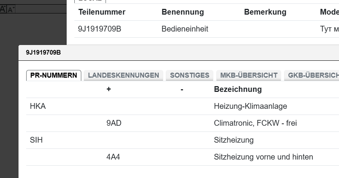Click the Heizung-Klimaanlage description
This screenshot has width=339, height=178.
tap(250, 106)
